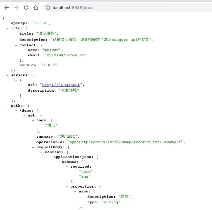
Task: Click the type value "string"
Action: (x=111, y=202)
